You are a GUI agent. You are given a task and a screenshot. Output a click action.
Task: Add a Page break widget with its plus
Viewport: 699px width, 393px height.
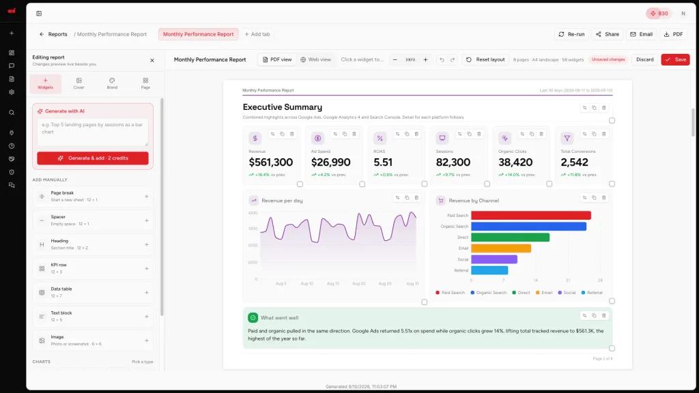(x=146, y=196)
